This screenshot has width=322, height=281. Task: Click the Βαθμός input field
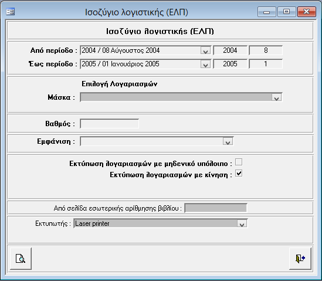pos(109,124)
